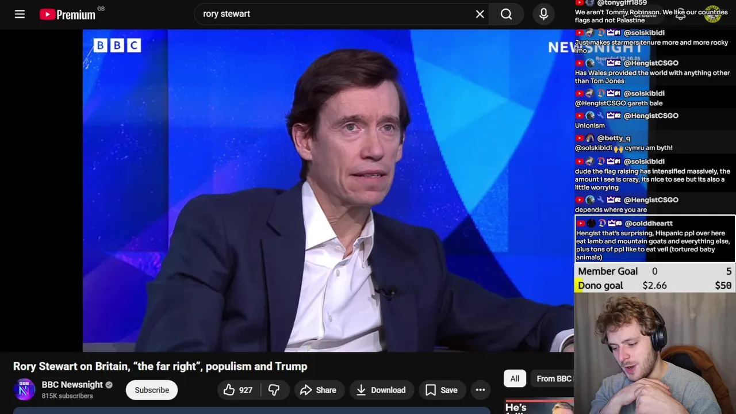The width and height of the screenshot is (736, 414).
Task: Open the hamburger guide menu
Action: (20, 14)
